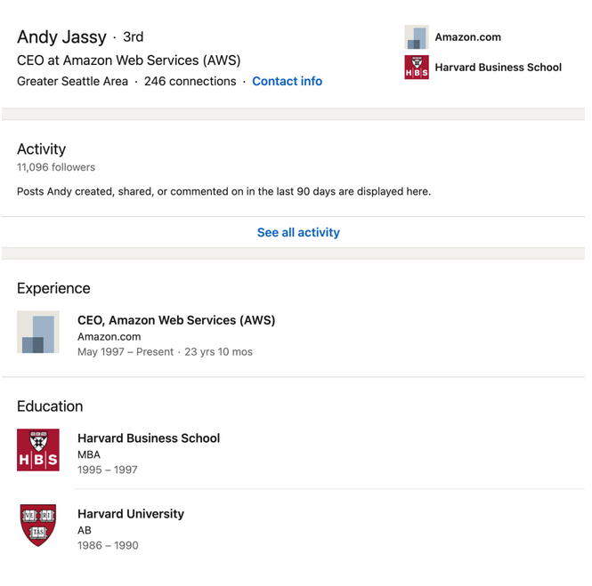Open CEO, Amazon Web Services (AWS) experience title
This screenshot has height=586, width=592.
coord(176,320)
